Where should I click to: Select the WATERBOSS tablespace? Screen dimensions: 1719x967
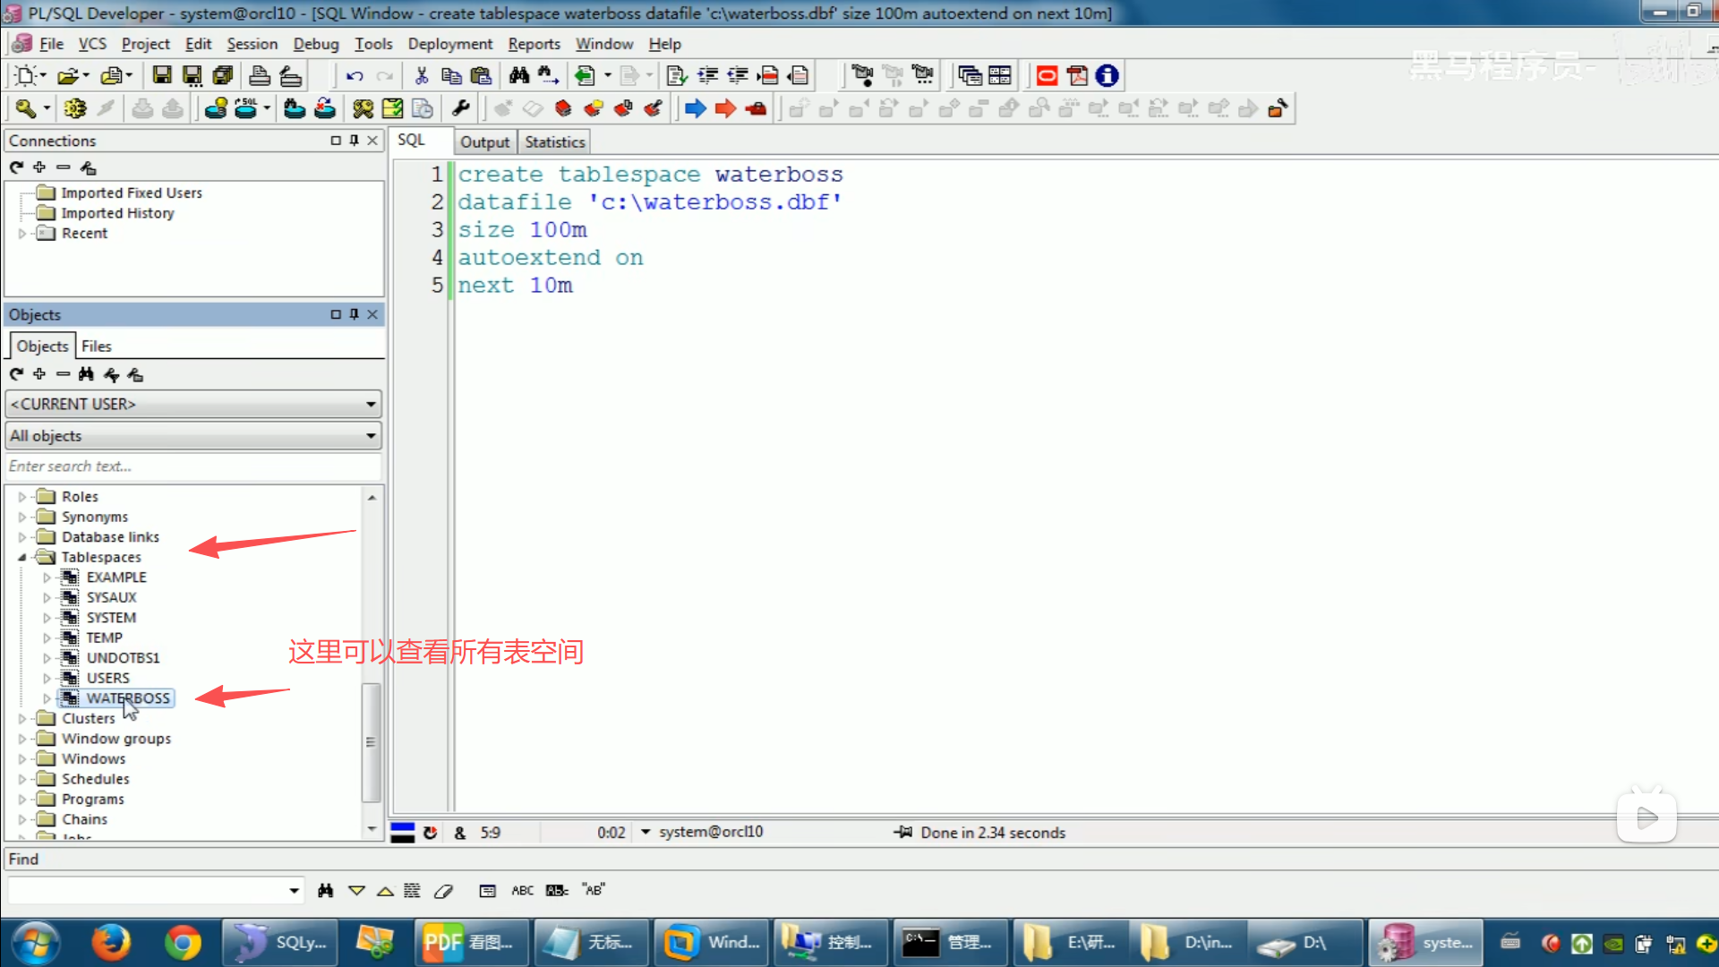point(128,698)
